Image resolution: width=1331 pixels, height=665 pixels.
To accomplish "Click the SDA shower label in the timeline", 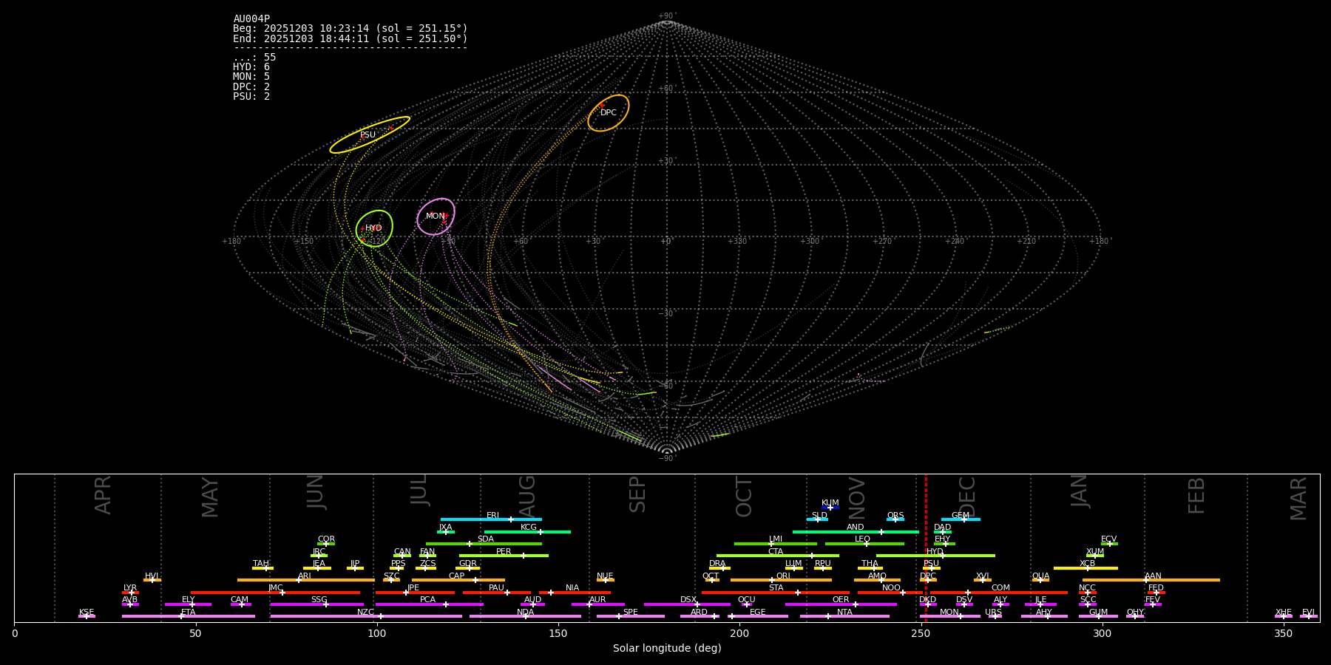I will click(x=485, y=539).
